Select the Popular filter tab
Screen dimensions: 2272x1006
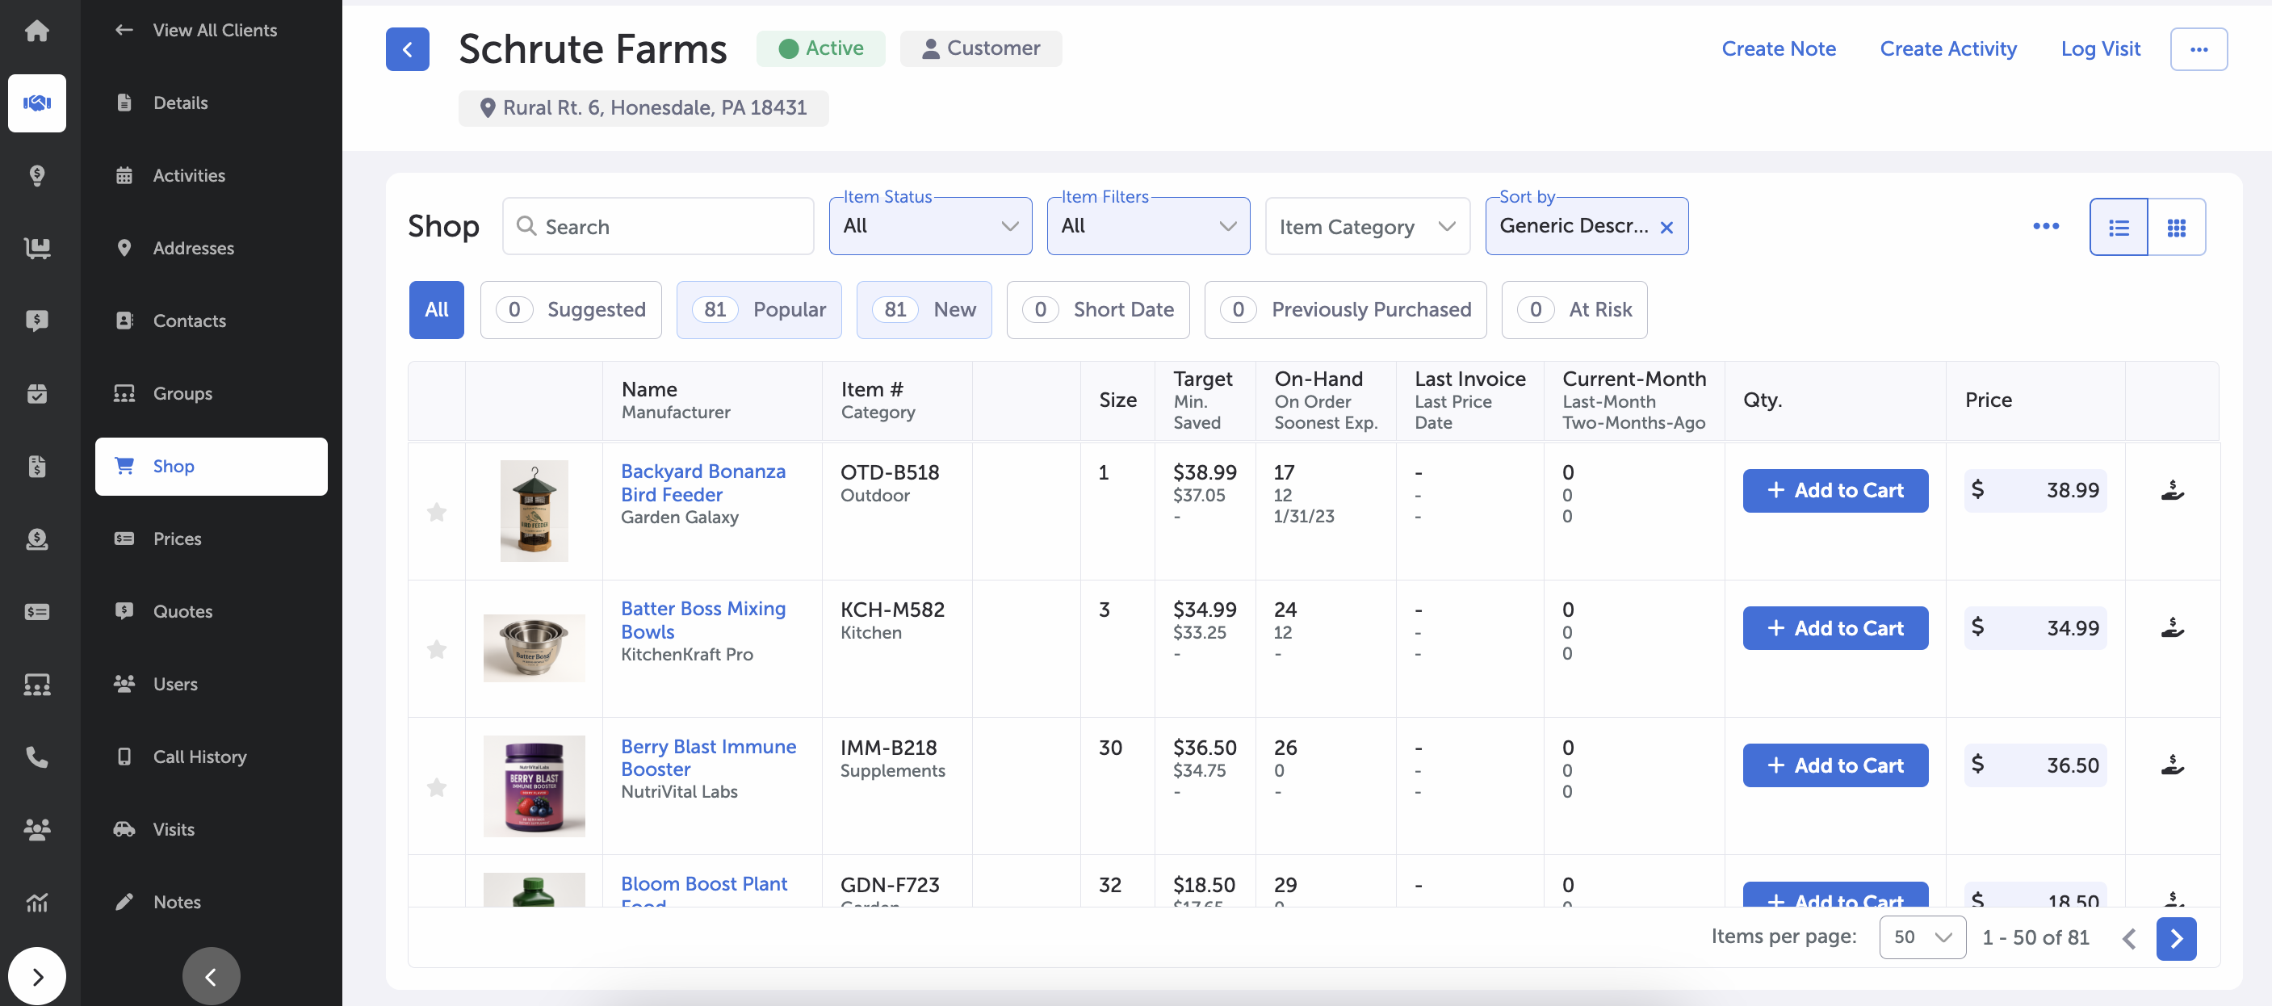coord(758,309)
